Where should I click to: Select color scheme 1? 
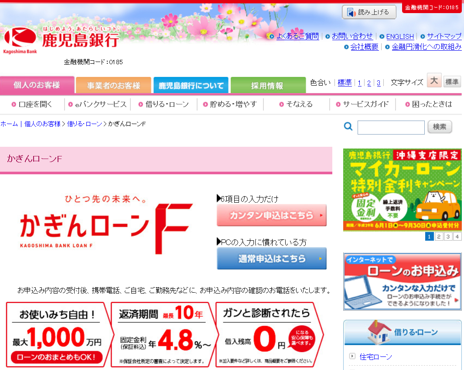point(359,83)
